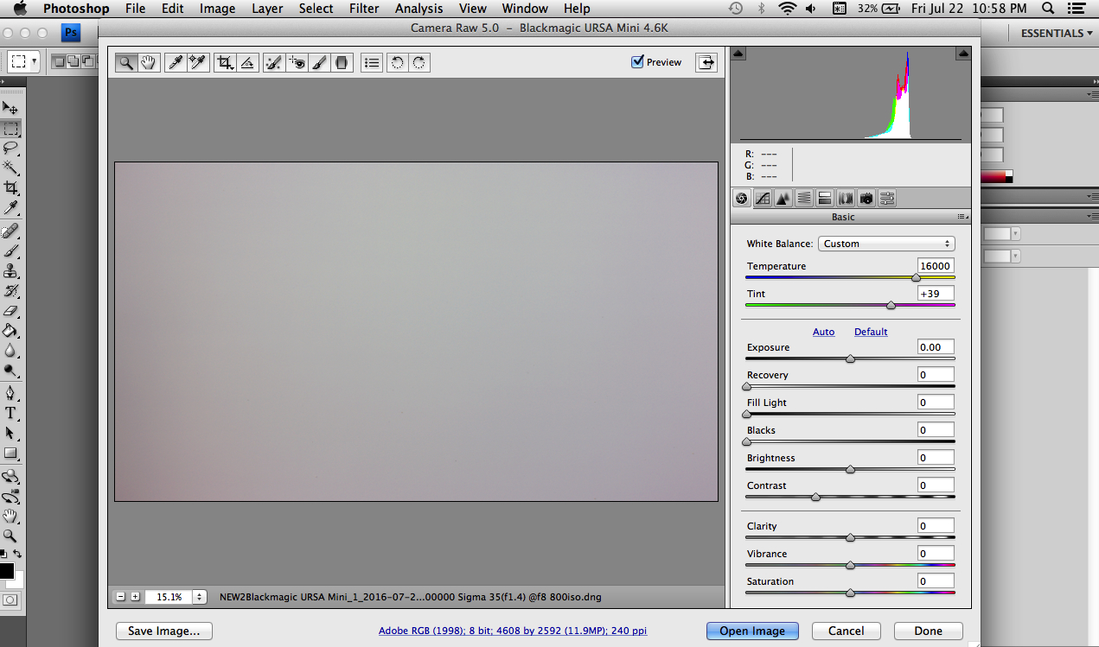Select the Red Eye Removal tool
Screen dimensions: 1099x647
pyautogui.click(x=297, y=62)
